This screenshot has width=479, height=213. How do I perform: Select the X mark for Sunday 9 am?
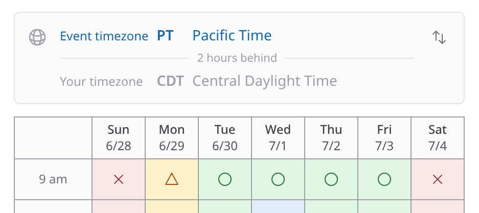pos(119,179)
